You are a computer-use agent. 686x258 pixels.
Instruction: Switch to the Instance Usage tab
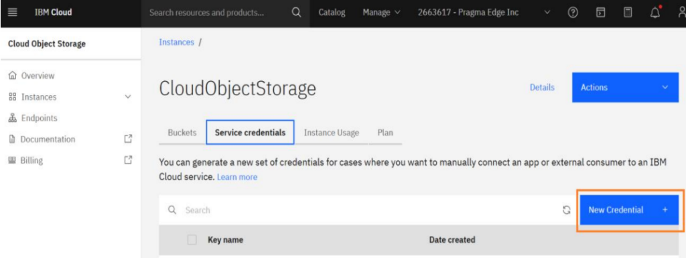click(332, 133)
